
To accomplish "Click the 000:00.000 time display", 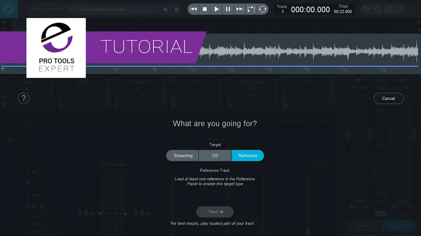I will 310,10.
